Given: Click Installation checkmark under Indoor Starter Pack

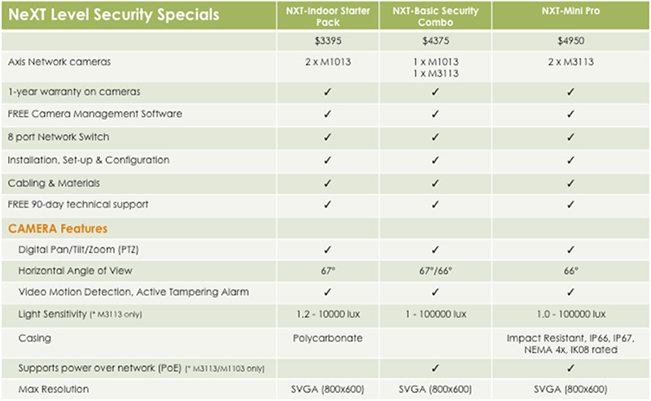Looking at the screenshot, I should point(328,160).
